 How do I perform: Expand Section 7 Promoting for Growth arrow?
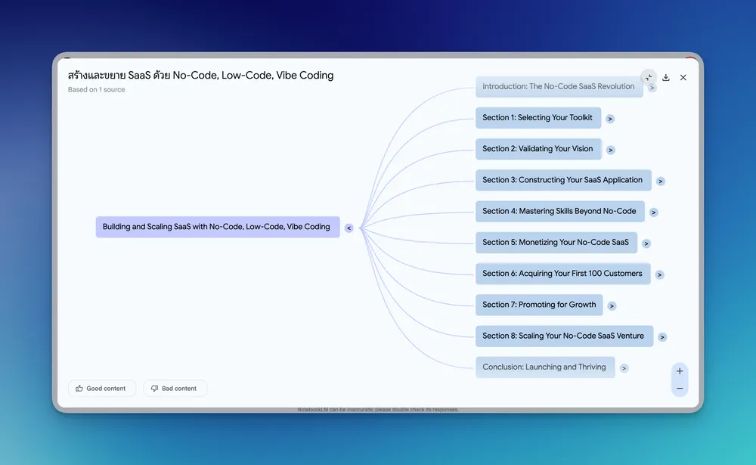click(x=612, y=306)
